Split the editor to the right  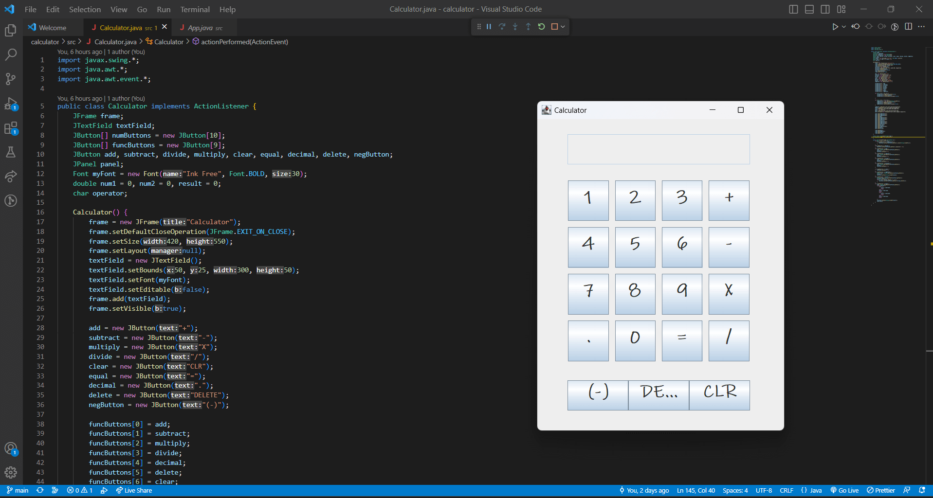(x=908, y=27)
